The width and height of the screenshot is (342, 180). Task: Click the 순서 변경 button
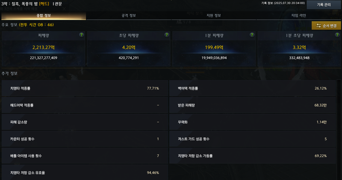click(x=326, y=26)
